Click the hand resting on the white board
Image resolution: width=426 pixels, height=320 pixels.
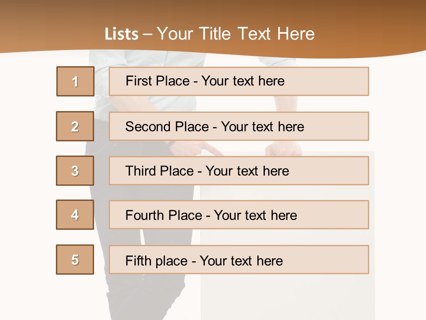pos(284,149)
